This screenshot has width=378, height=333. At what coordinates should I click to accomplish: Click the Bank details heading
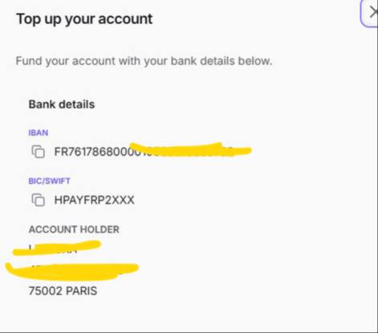[62, 104]
